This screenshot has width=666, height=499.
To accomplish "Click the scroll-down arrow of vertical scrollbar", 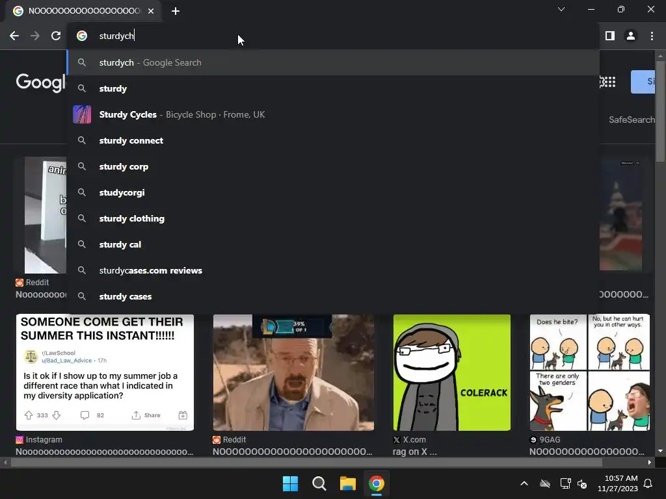I will [660, 451].
